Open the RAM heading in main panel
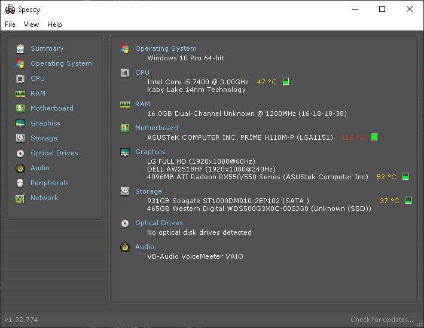 pos(142,104)
